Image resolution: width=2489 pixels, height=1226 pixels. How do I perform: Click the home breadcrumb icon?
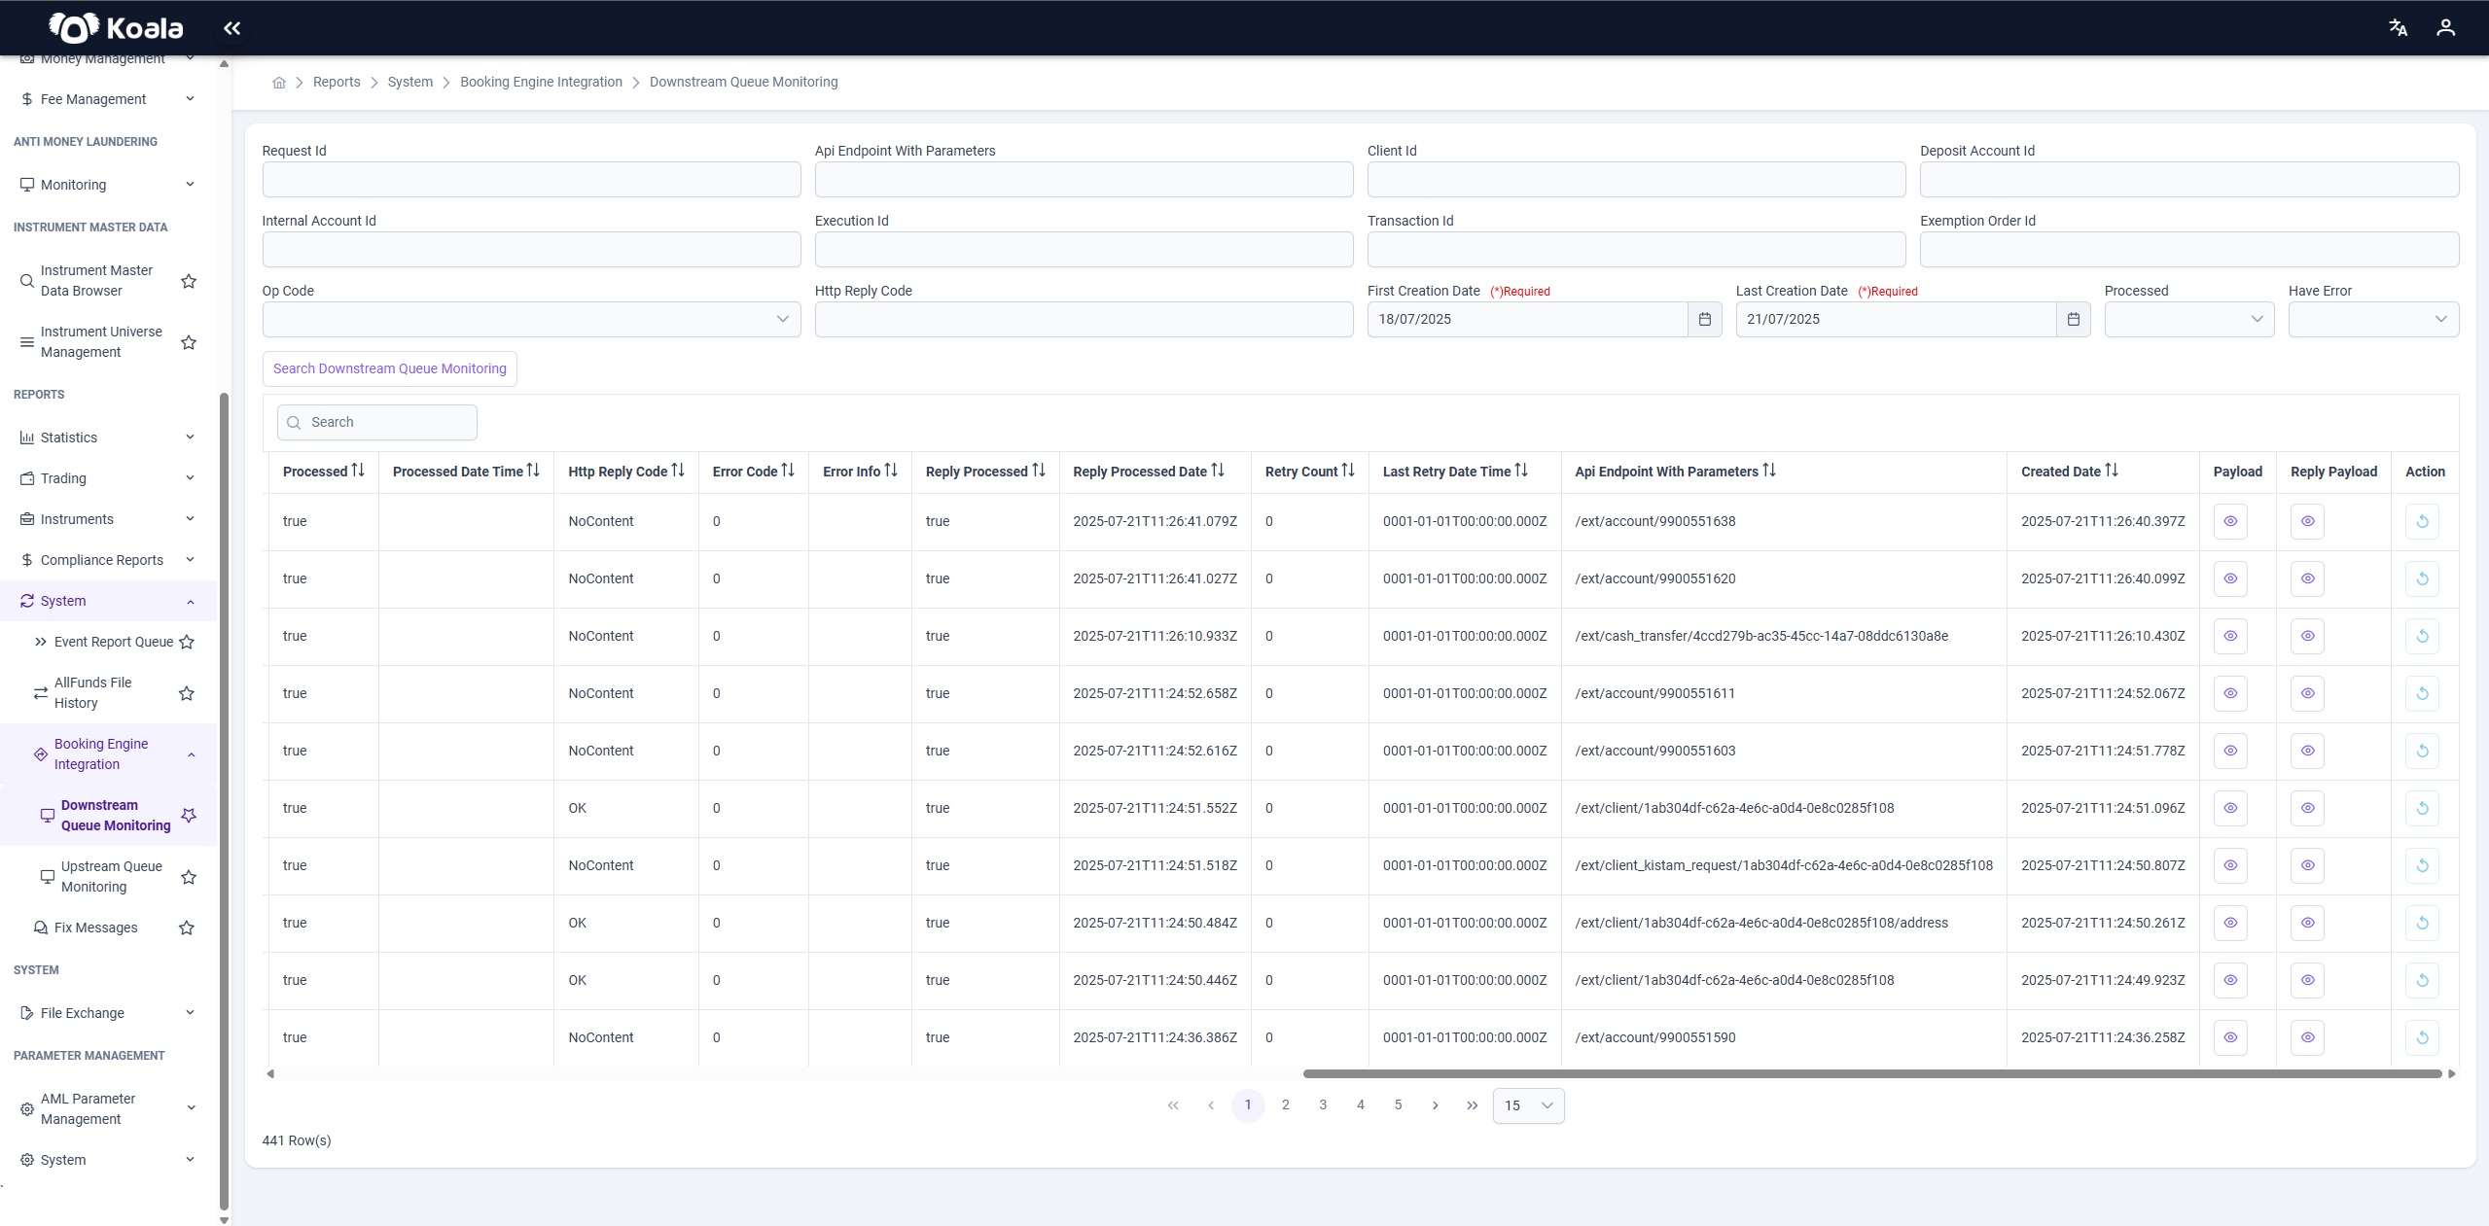click(279, 83)
